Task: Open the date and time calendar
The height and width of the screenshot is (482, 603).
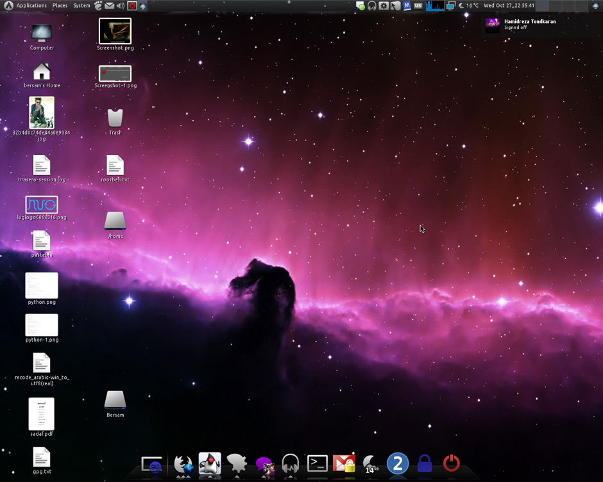Action: tap(509, 5)
